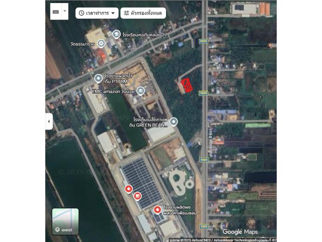Click the keyboard input tools icon

[x=55, y=12]
